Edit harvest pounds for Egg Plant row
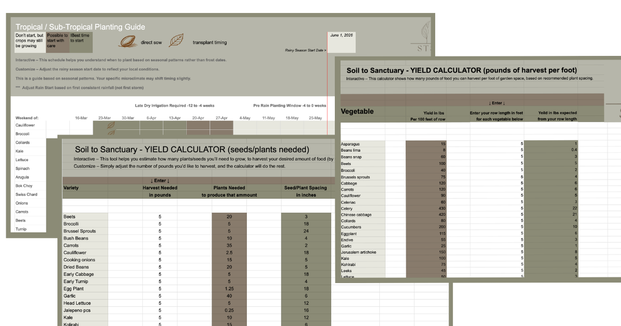621x326 pixels. (160, 289)
